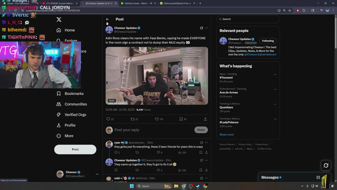Open the Home page in sidebar
Viewport: 337px width, 190px height.
click(x=66, y=30)
